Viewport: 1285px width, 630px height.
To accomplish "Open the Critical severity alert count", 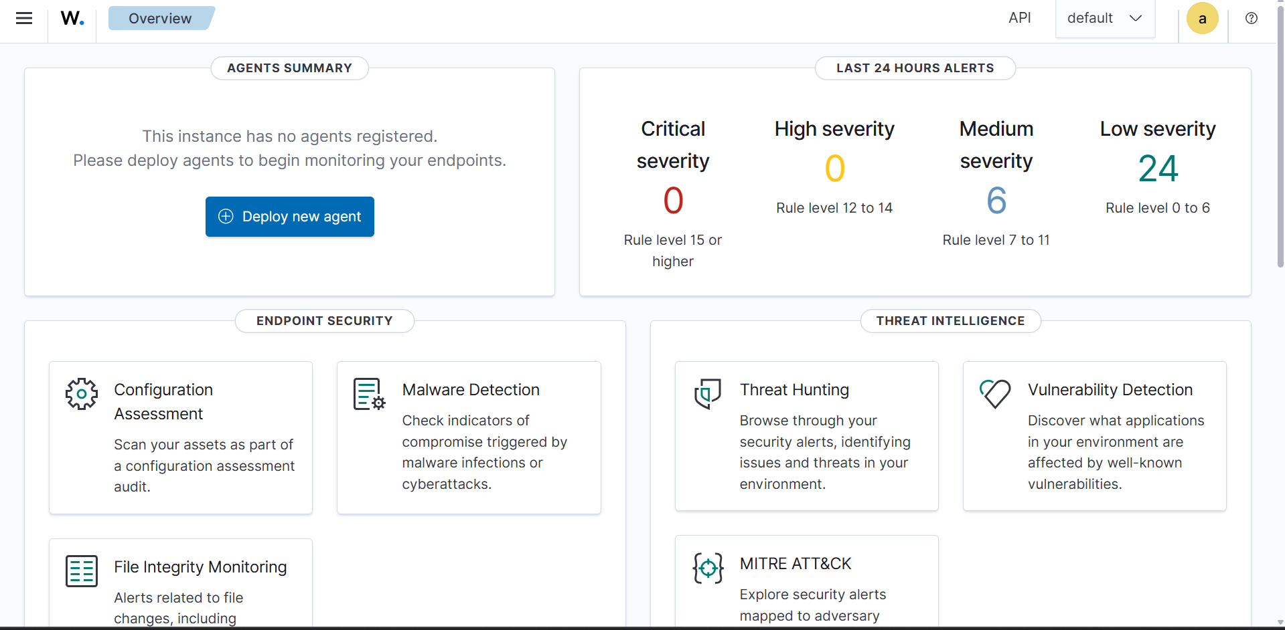I will tap(673, 200).
